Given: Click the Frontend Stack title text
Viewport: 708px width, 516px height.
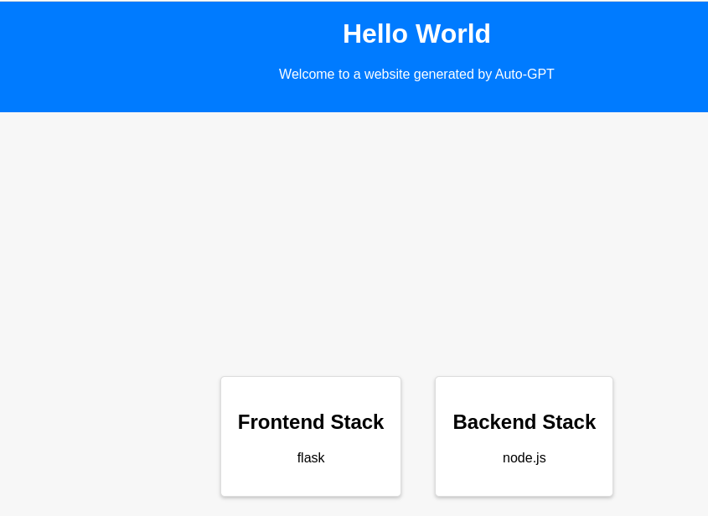Looking at the screenshot, I should coord(311,422).
